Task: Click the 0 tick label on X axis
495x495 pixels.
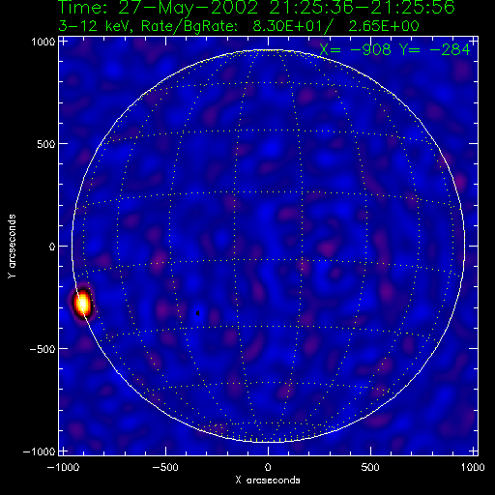Action: point(268,467)
